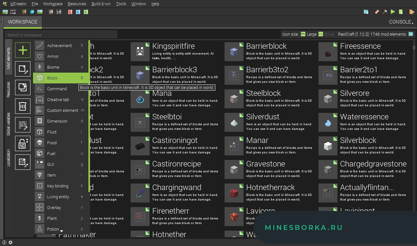
Task: Choose Achievement from the element type list
Action: pyautogui.click(x=61, y=45)
